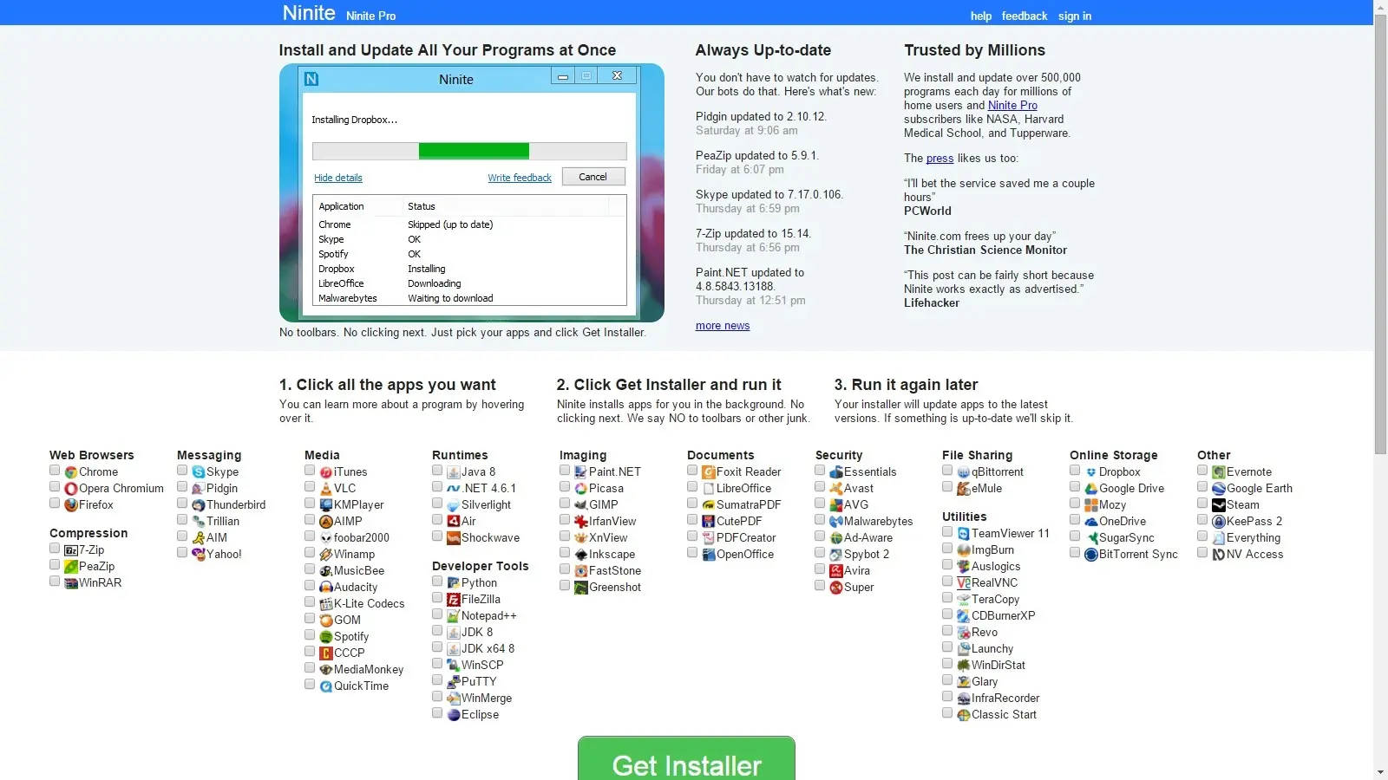Check the Google Drive checkbox
This screenshot has width=1388, height=780.
coord(1075,487)
